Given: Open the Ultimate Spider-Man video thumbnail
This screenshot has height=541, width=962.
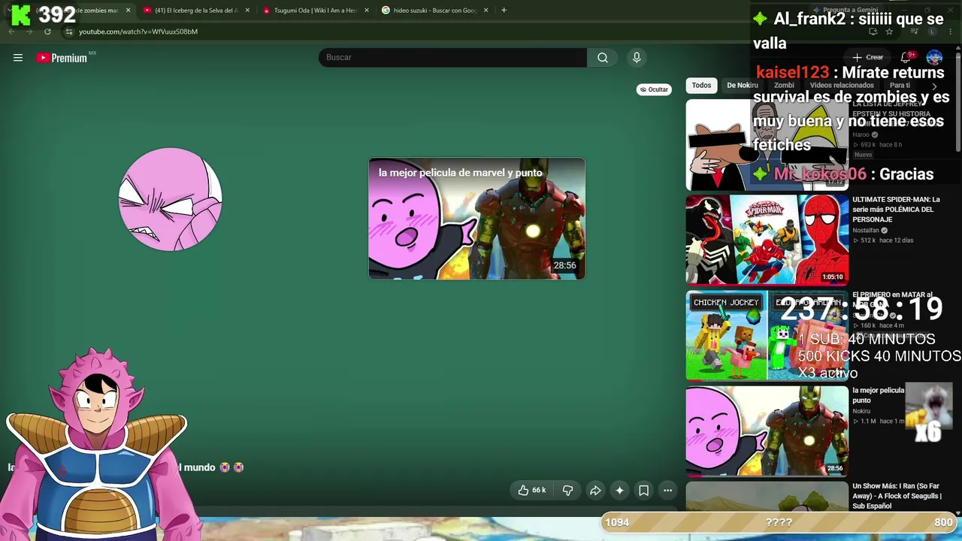Looking at the screenshot, I should click(767, 240).
